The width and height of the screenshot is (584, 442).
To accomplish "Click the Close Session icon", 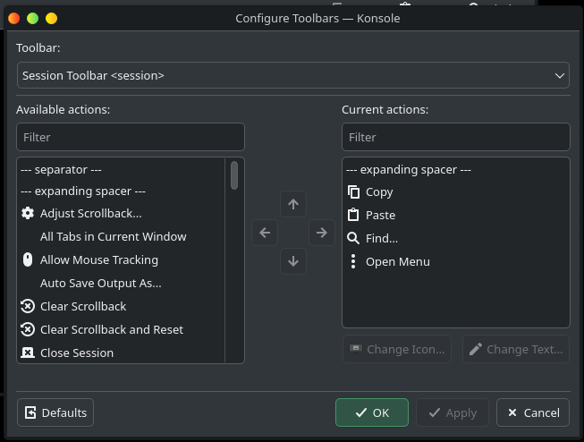I will tap(28, 353).
